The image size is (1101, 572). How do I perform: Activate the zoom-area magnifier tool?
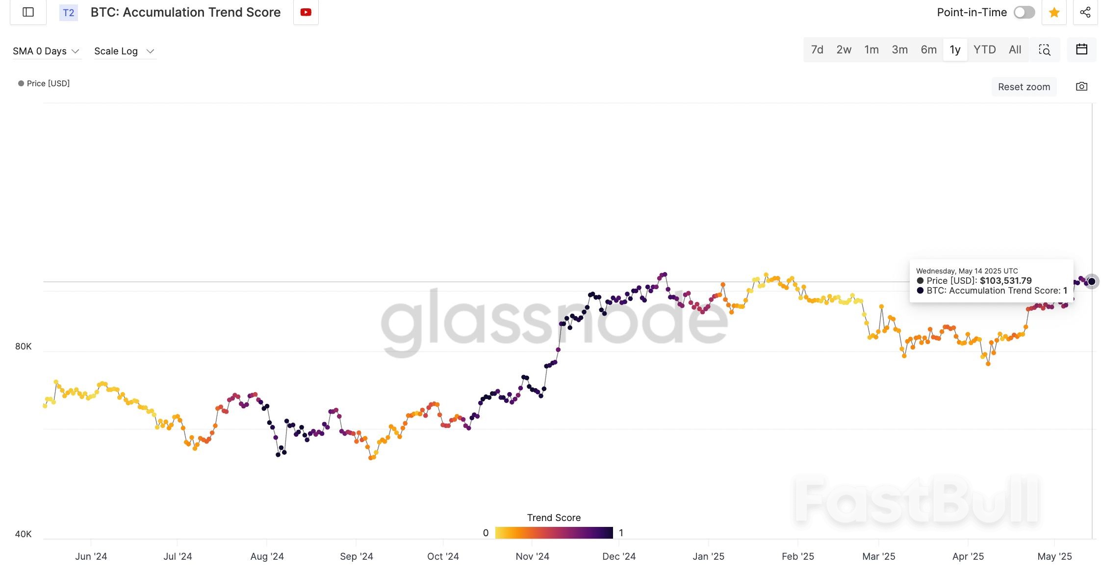point(1044,50)
